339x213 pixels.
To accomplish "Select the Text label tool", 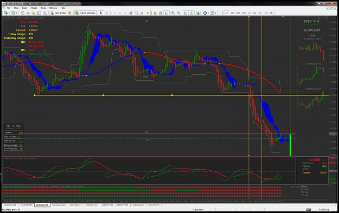I will point(148,13).
